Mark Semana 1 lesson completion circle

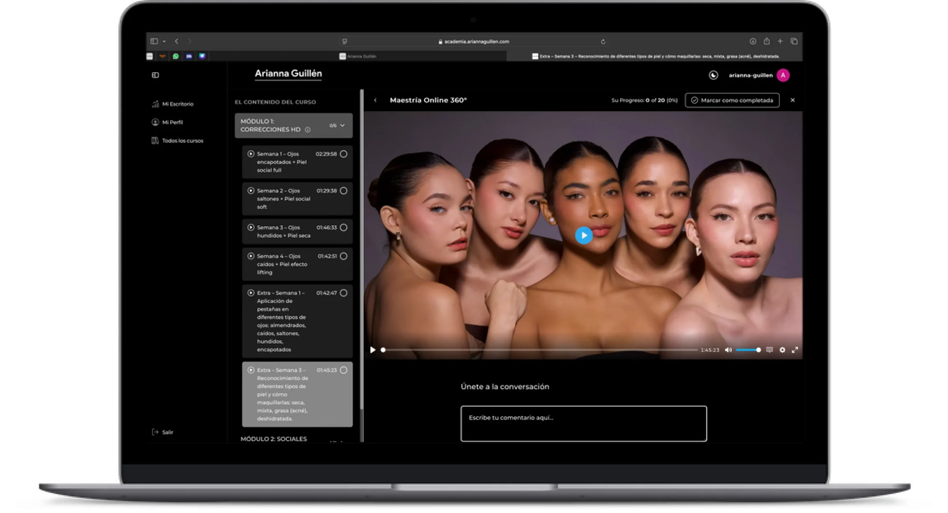coord(344,154)
